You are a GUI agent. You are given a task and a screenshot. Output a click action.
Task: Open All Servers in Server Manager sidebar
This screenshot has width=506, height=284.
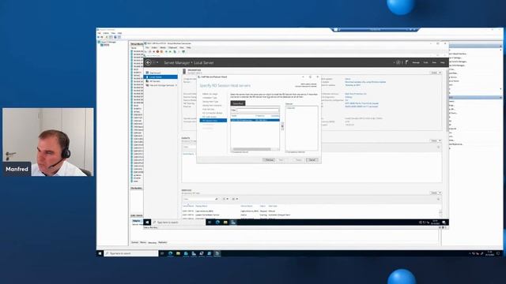pyautogui.click(x=155, y=81)
